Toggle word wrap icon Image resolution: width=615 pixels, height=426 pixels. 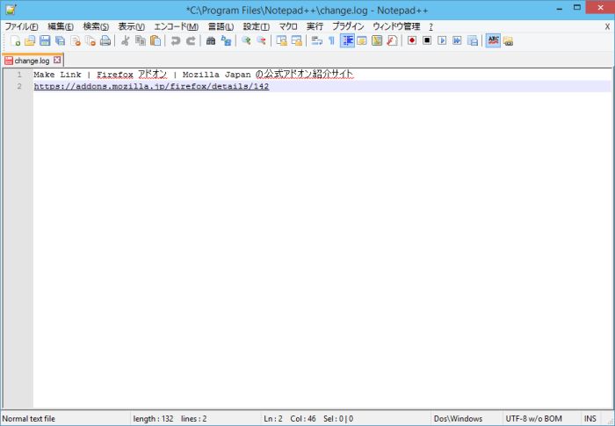(316, 40)
